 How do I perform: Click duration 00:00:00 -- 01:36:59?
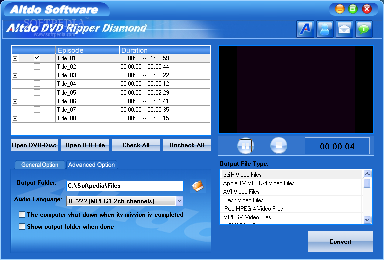pyautogui.click(x=144, y=58)
